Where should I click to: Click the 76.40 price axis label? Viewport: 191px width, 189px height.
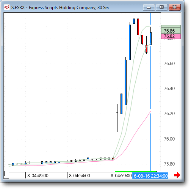pos(169,89)
